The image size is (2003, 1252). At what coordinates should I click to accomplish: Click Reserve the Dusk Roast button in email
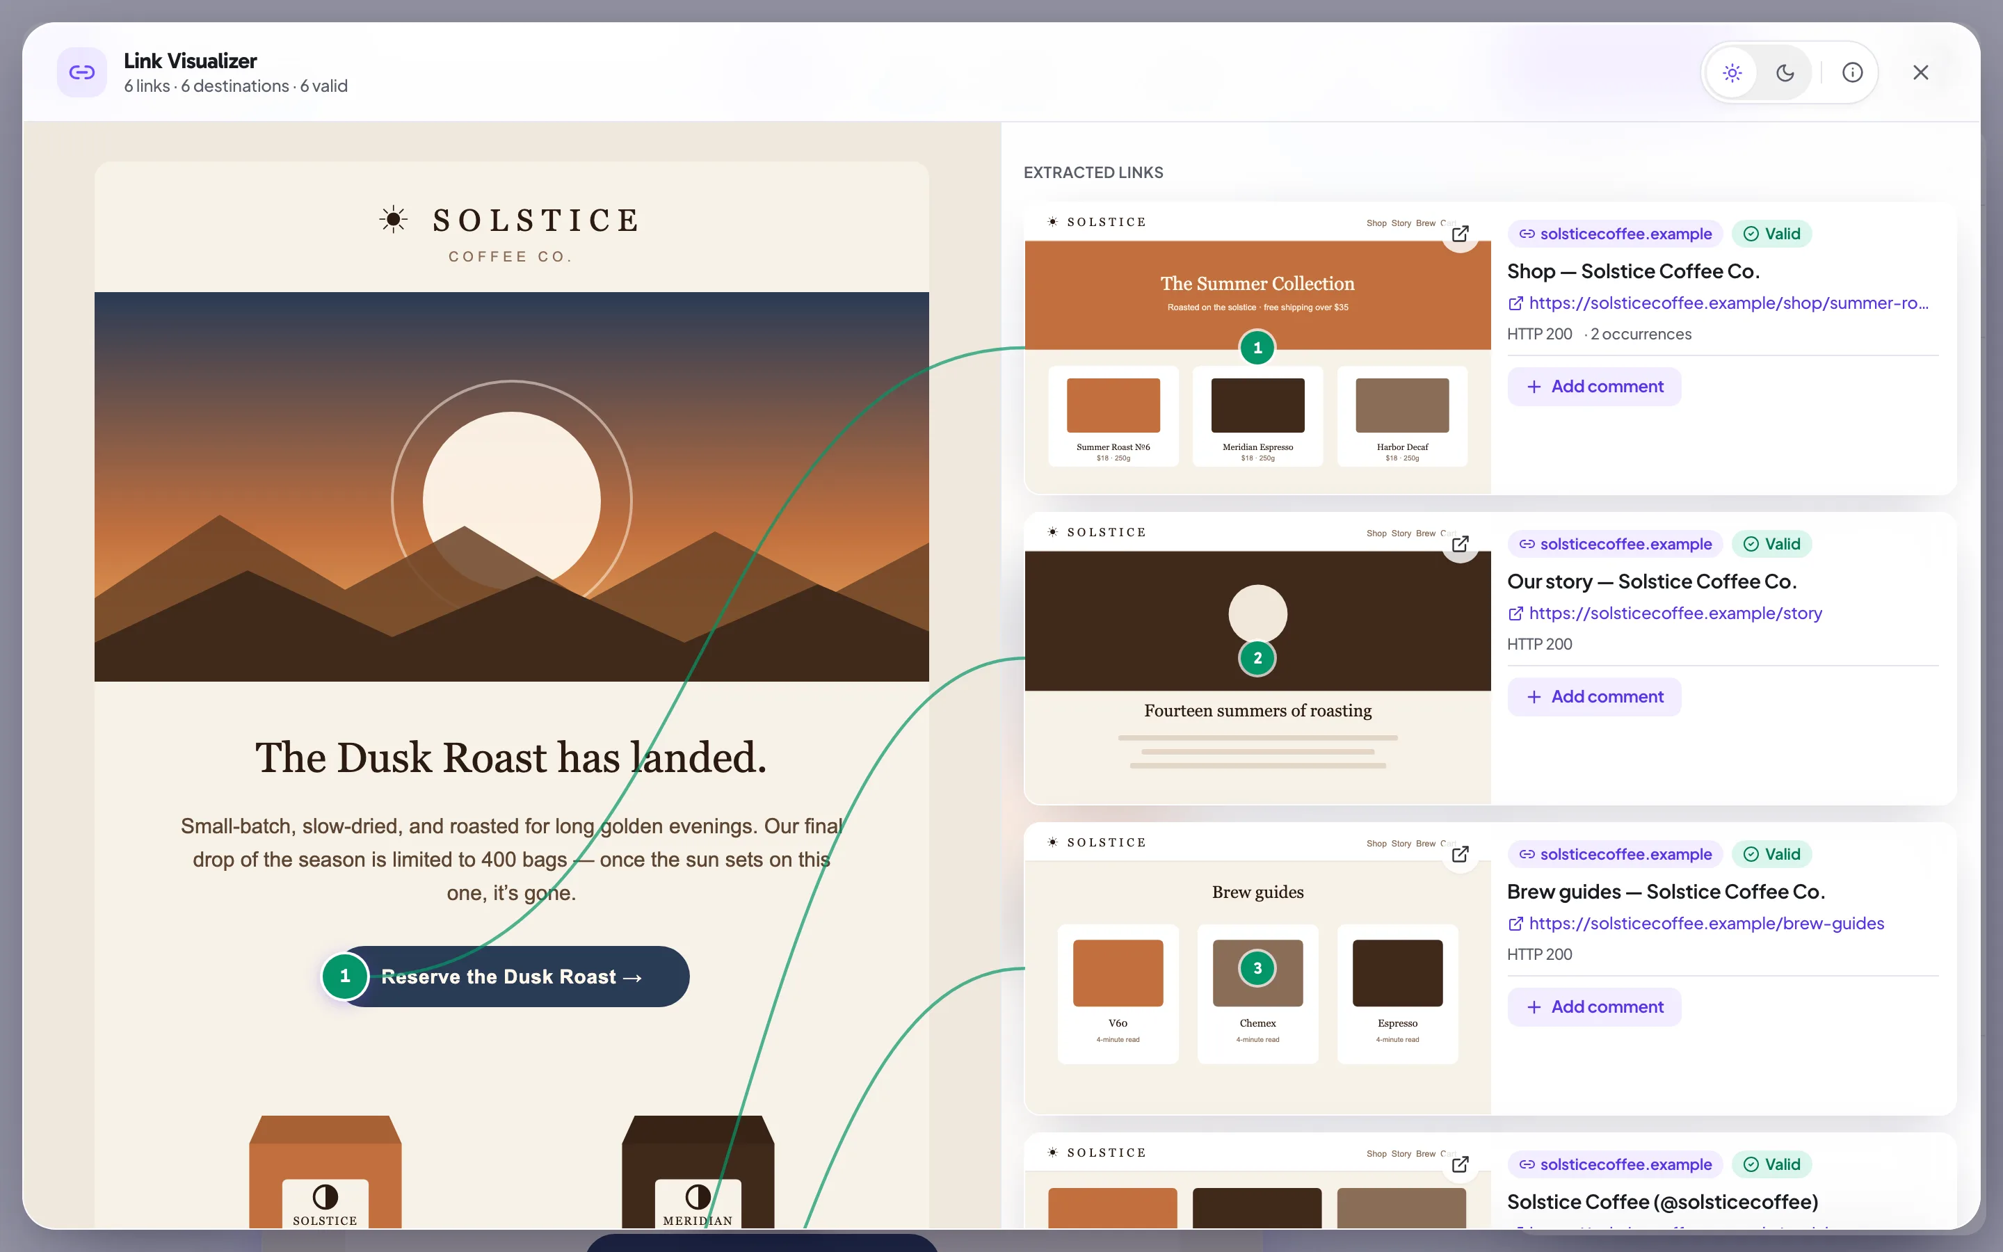513,977
